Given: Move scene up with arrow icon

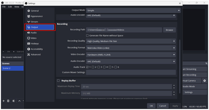Looking at the screenshot, I should click(x=19, y=101).
